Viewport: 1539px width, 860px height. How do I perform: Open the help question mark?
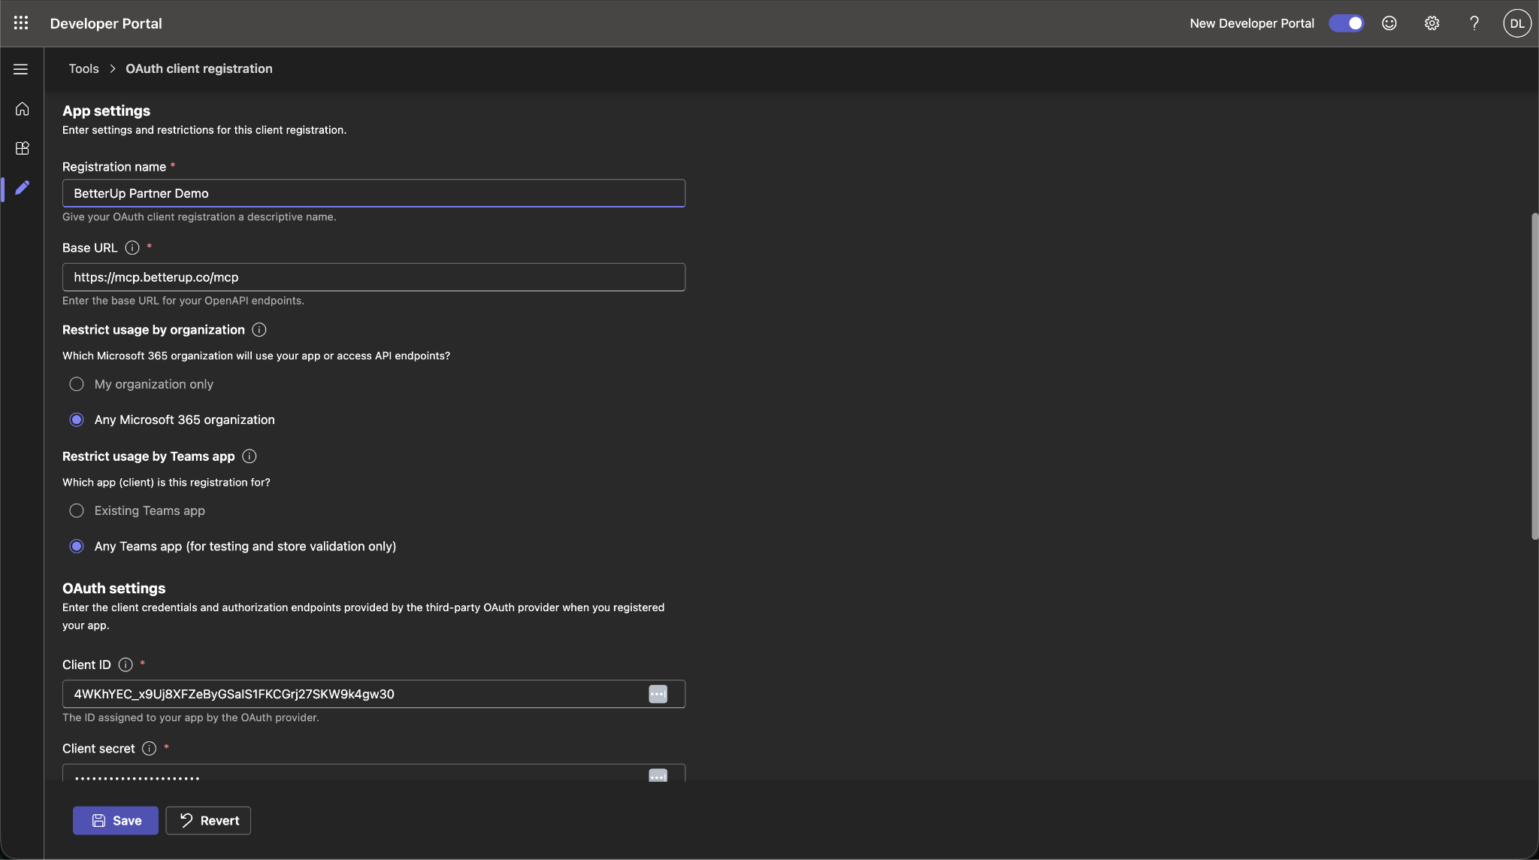click(1474, 23)
